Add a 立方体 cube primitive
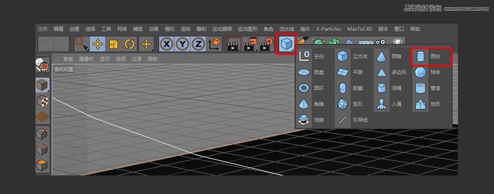 [352, 57]
